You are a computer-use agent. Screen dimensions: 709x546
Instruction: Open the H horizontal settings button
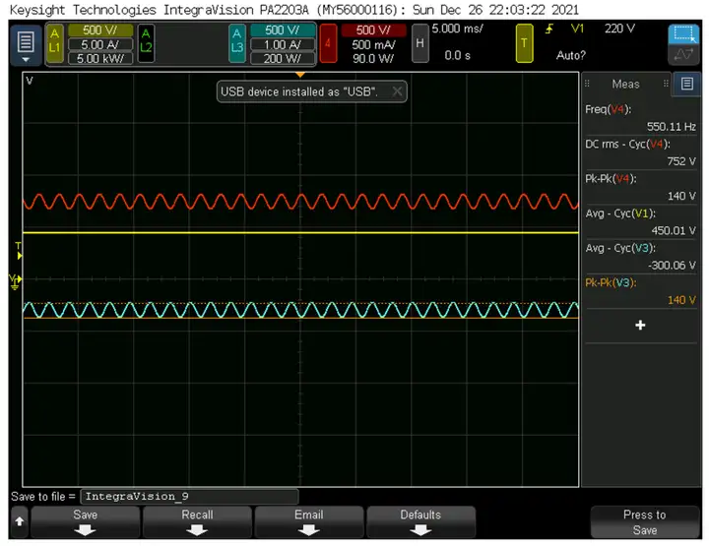coord(420,43)
